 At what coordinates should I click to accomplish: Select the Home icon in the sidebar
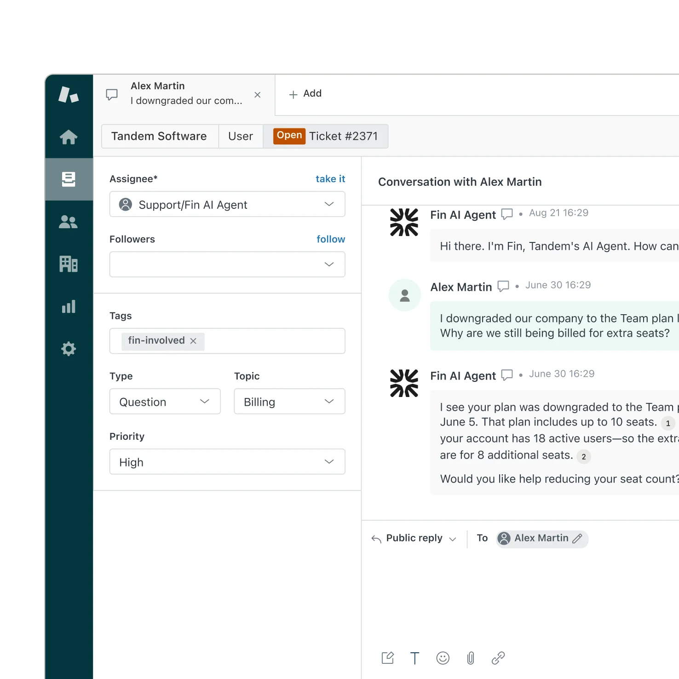[x=69, y=137]
